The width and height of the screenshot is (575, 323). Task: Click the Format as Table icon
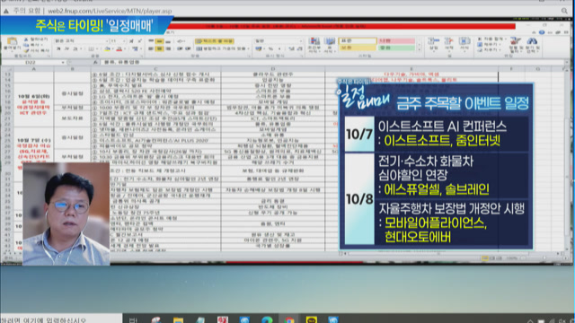tap(330, 45)
